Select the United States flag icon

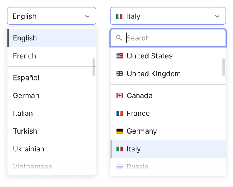120,56
